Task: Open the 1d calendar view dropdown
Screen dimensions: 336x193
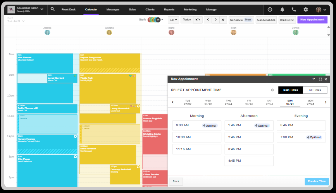Action: pos(174,20)
